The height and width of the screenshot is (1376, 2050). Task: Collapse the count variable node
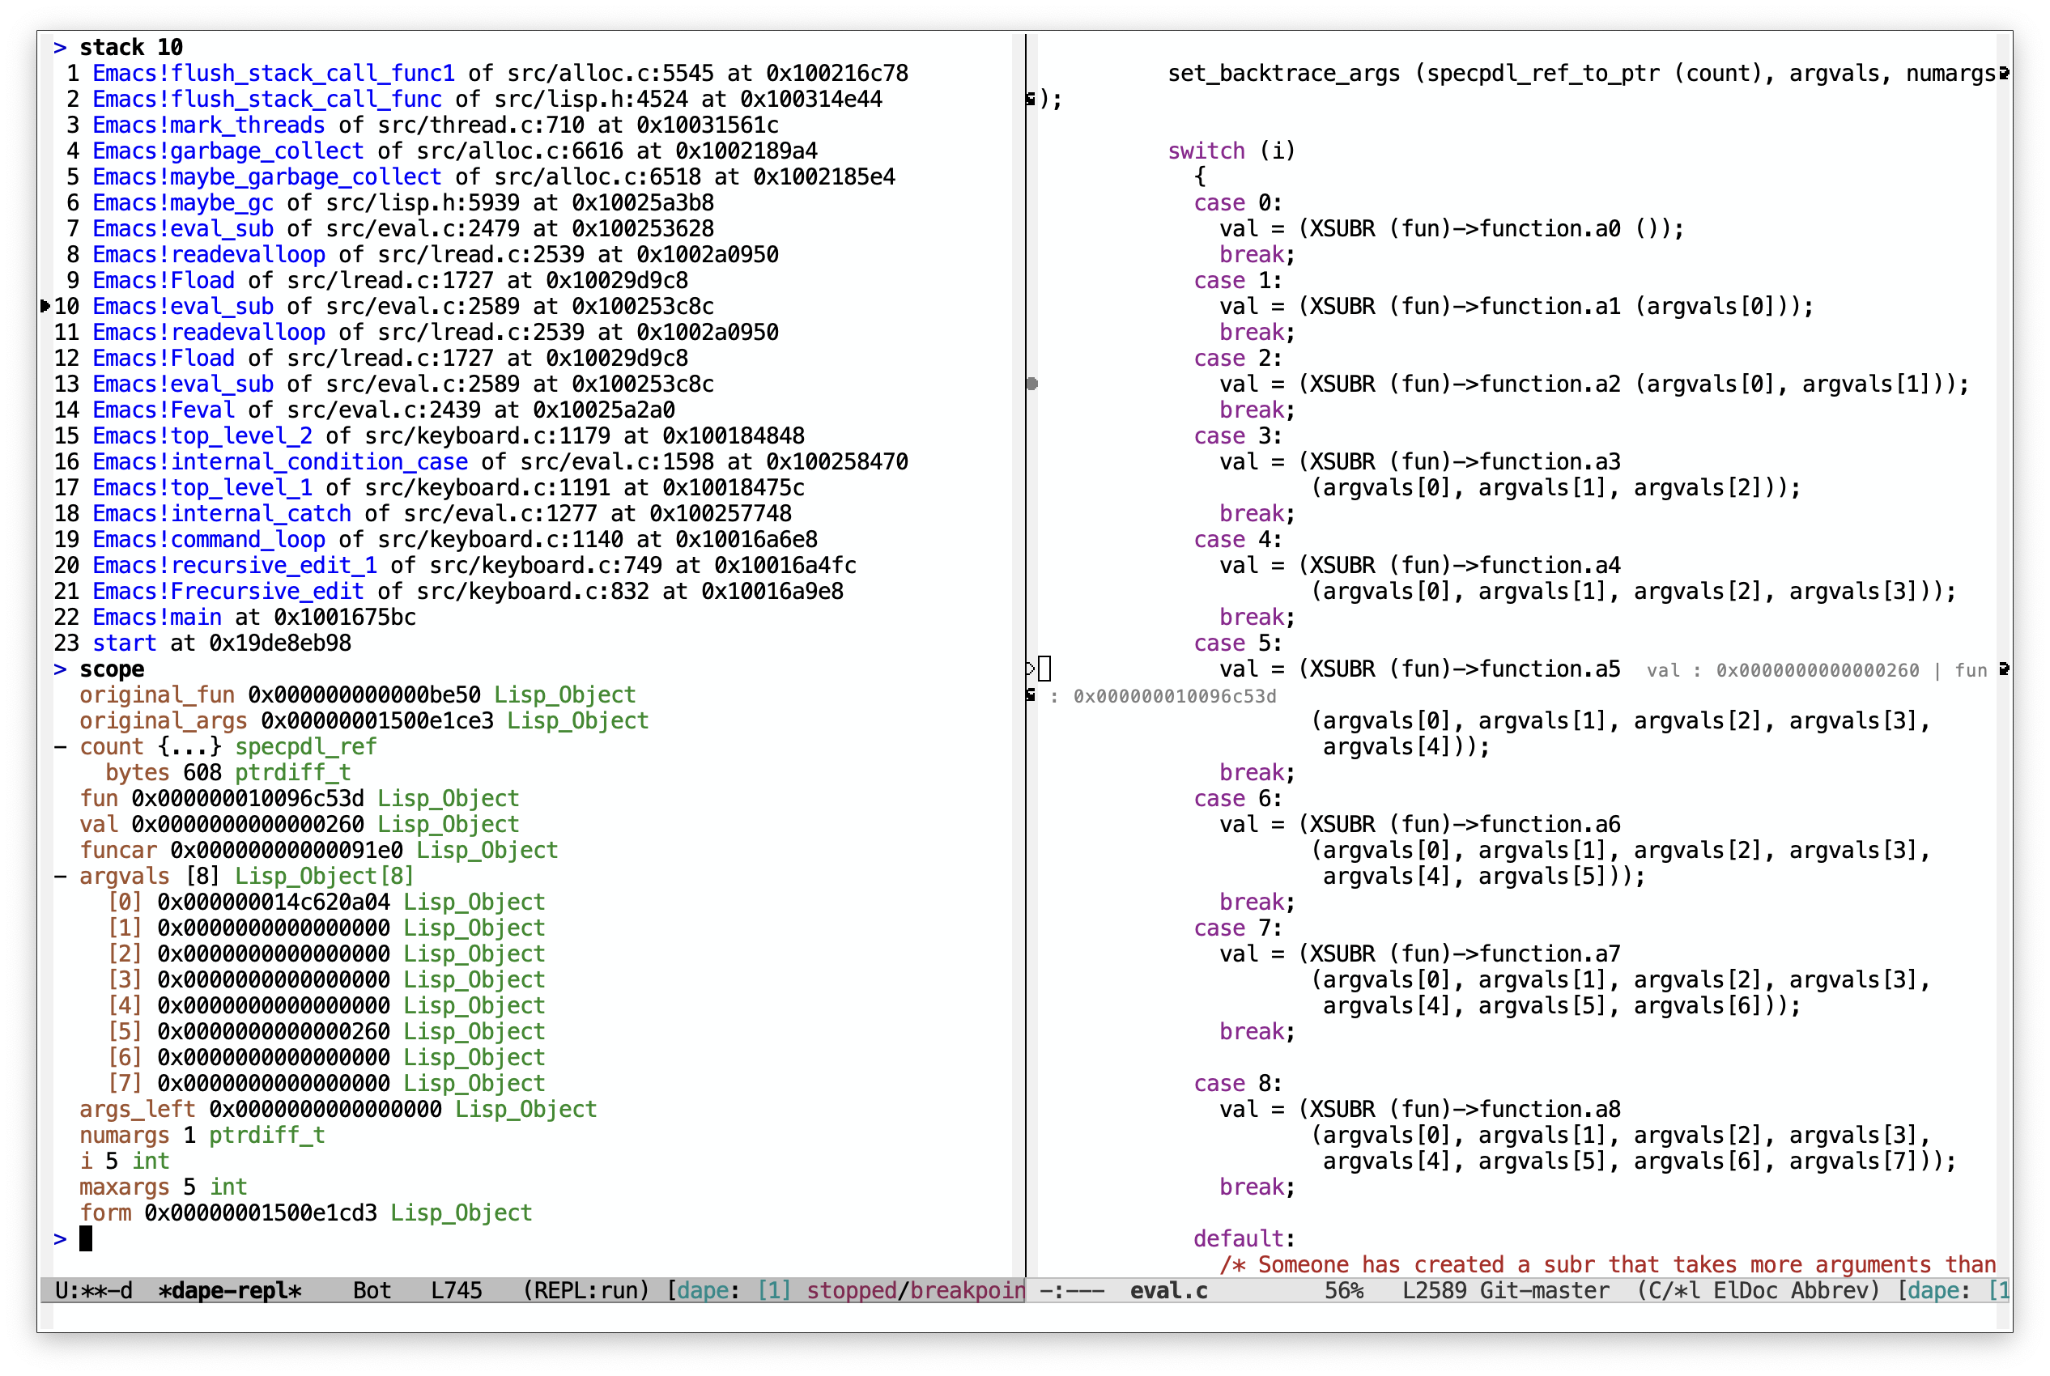pyautogui.click(x=60, y=747)
